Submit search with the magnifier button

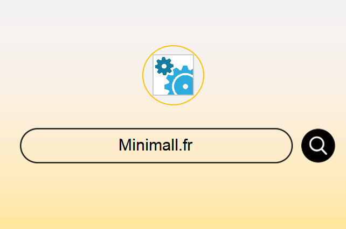coord(318,146)
